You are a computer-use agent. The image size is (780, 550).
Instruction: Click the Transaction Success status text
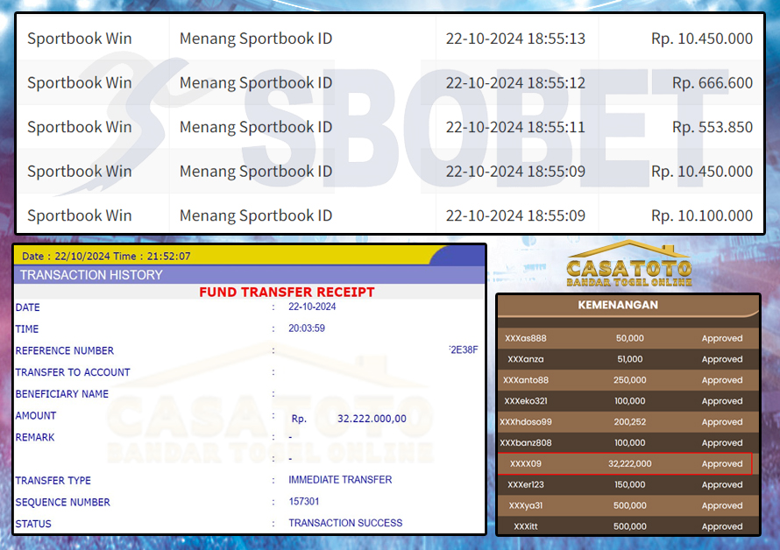345,523
